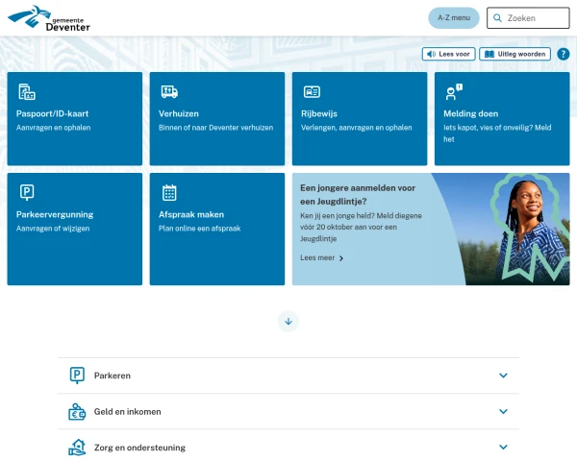Open the Parkeren accordion item
Screen dimensions: 577x461
(288, 376)
